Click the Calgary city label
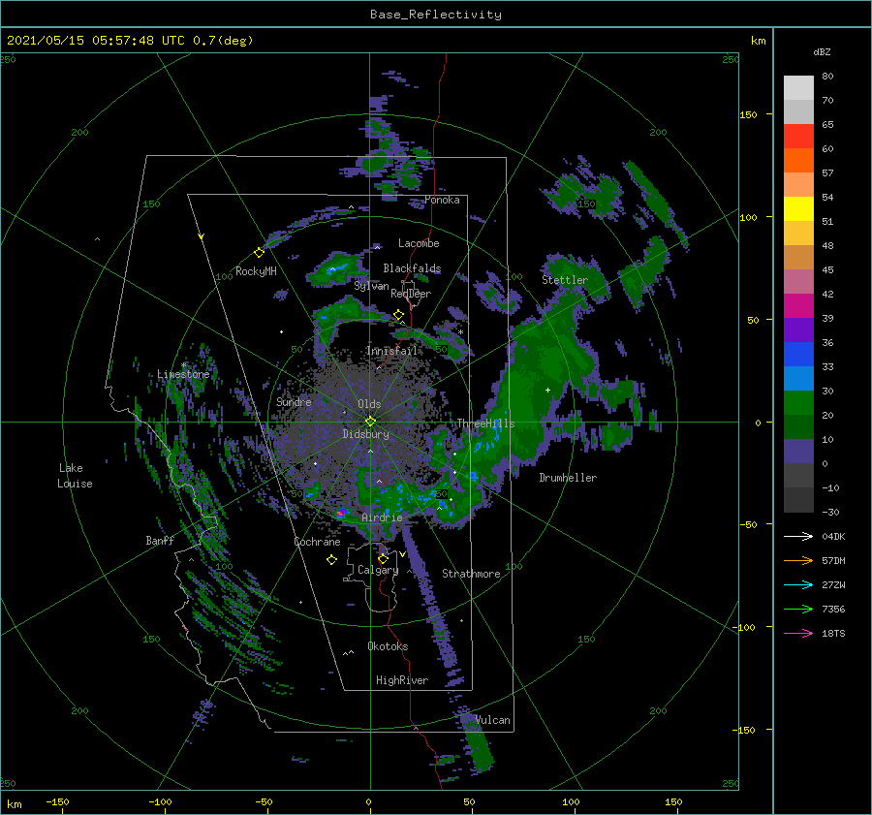The width and height of the screenshot is (872, 815). pos(378,570)
